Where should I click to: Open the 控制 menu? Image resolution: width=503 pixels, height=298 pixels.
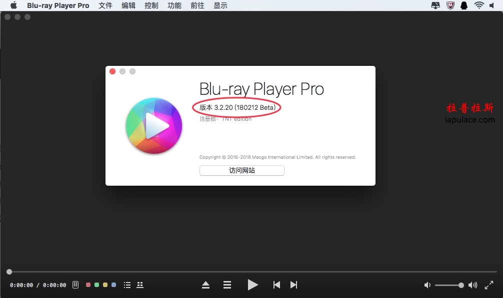[x=151, y=5]
